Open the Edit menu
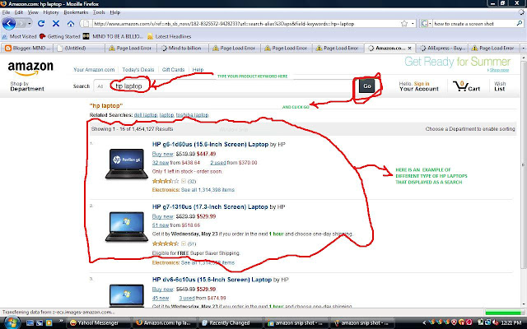The width and height of the screenshot is (527, 329). coord(19,12)
